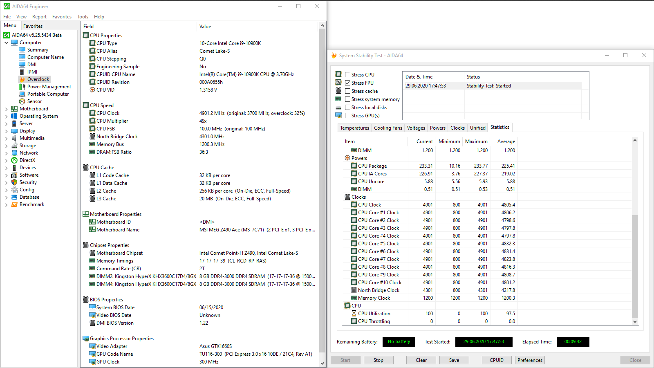654x368 pixels.
Task: Click the Statistics list scrollbar thumb
Action: pos(635,266)
